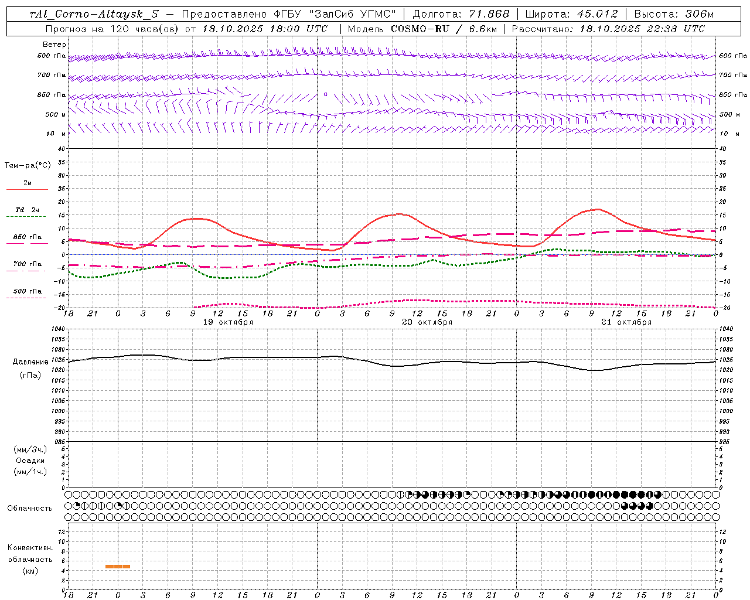The width and height of the screenshot is (750, 600).
Task: Click the small circle marker in 850 гПа wind row
Action: pyautogui.click(x=325, y=94)
